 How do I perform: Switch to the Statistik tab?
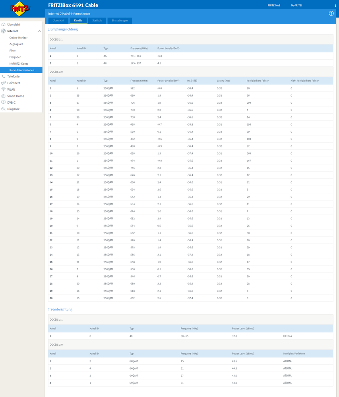(97, 20)
